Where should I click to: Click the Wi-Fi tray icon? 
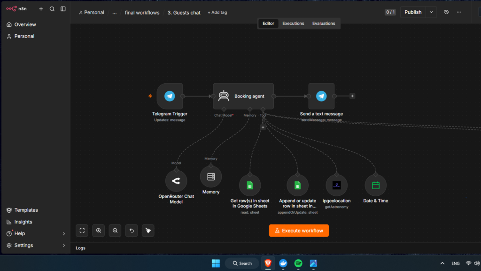tap(468, 263)
